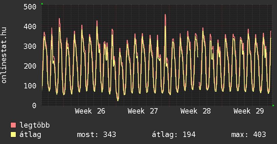
Task: Click the 200 y-axis label
Action: point(30,66)
